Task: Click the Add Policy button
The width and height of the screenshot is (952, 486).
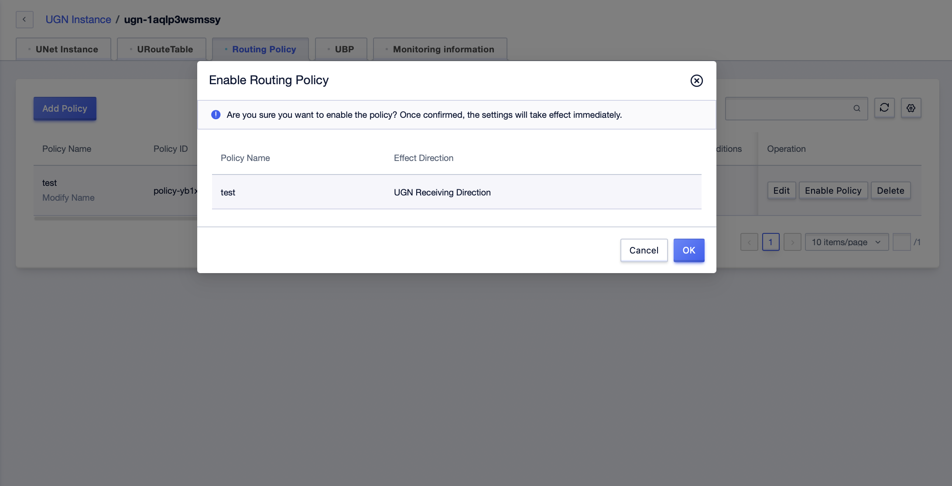Action: (65, 109)
